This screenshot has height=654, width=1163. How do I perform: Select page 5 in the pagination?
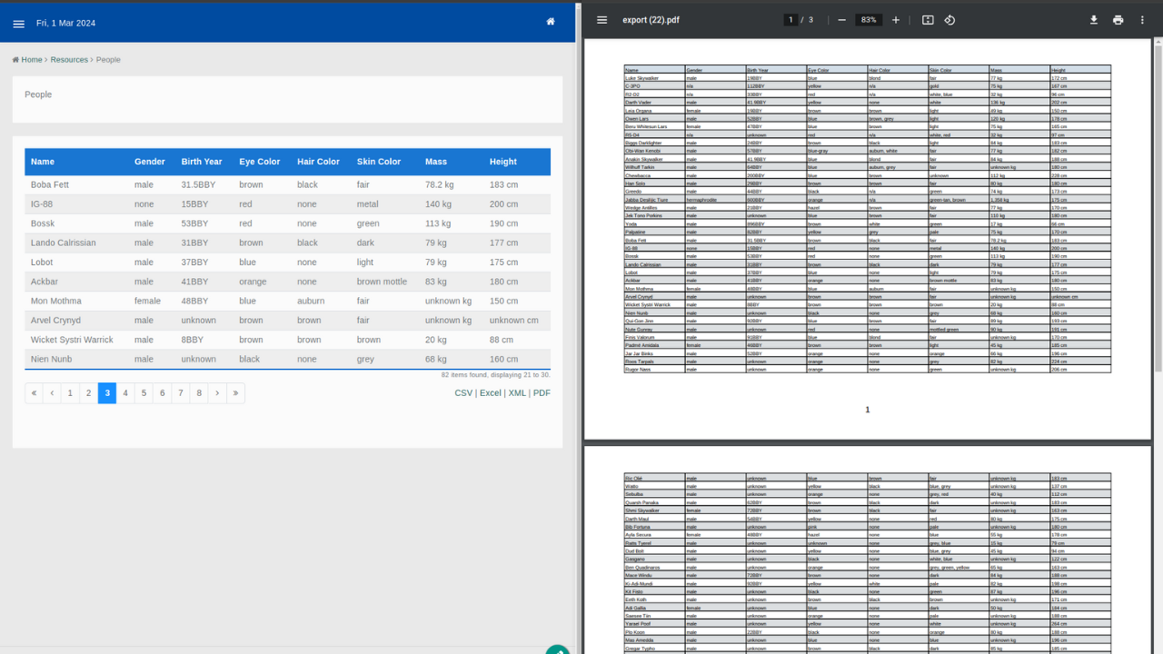tap(144, 393)
